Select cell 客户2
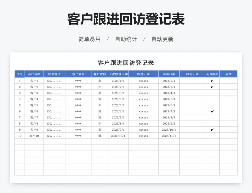The height and width of the screenshot is (193, 252). 34,87
